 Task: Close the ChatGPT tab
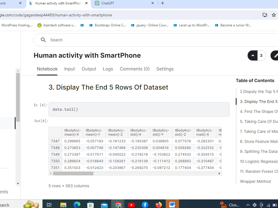tap(152, 3)
